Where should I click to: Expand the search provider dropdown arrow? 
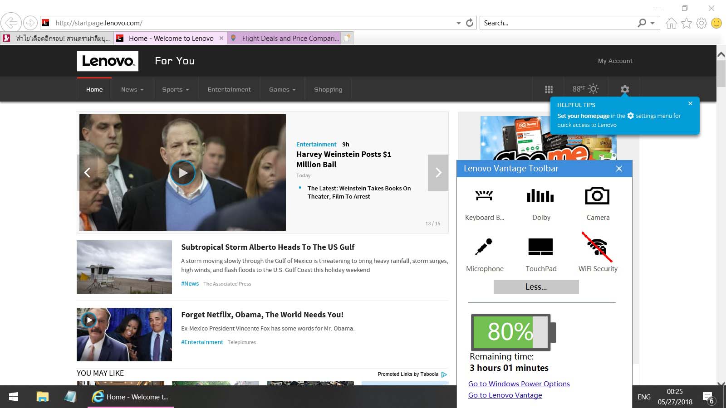[x=652, y=23]
